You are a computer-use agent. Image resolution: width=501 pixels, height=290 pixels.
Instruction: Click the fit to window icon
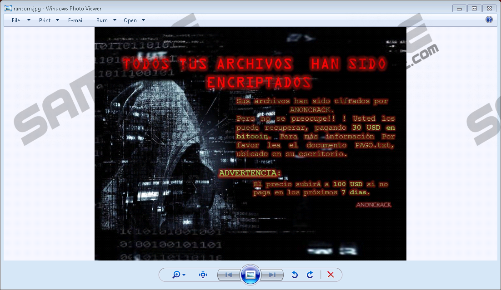tap(203, 275)
